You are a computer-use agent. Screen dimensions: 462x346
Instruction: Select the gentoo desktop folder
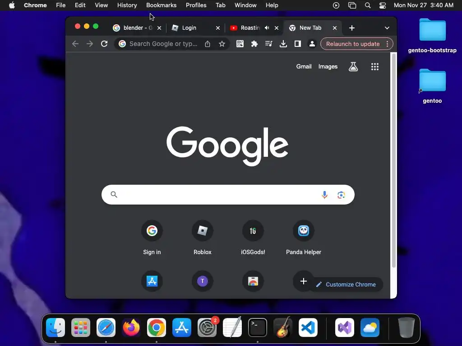432,86
